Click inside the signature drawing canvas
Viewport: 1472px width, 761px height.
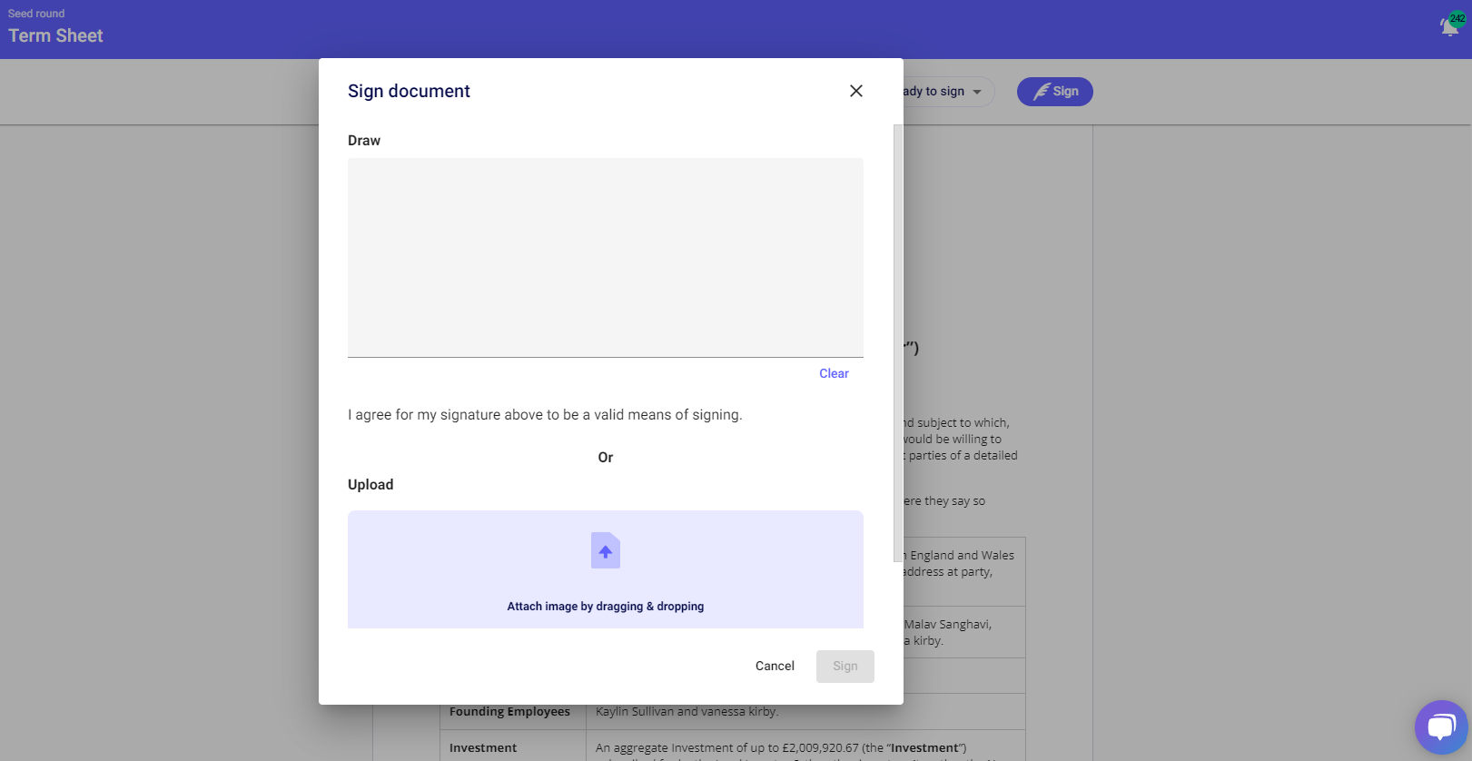point(605,258)
